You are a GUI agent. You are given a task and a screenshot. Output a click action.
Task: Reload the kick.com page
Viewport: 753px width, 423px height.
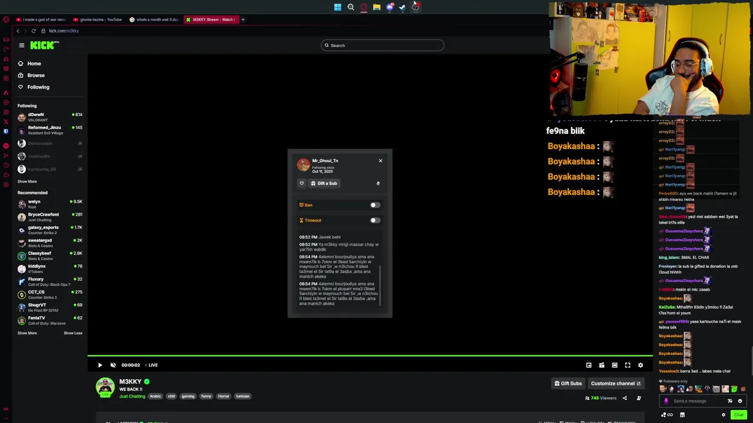pos(34,31)
